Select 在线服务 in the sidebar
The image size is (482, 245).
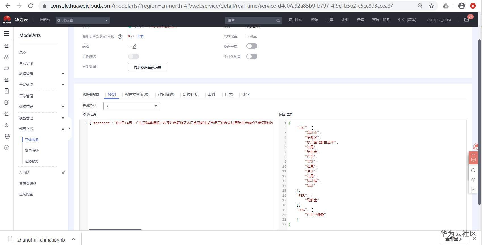pyautogui.click(x=32, y=140)
